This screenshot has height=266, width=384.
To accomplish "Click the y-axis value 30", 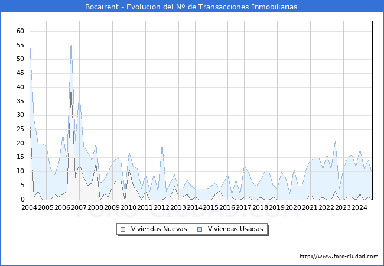I will 20,115.
